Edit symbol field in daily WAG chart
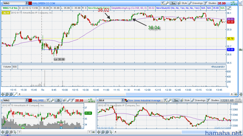Viewport: 243px width, 136px height. click(x=14, y=100)
